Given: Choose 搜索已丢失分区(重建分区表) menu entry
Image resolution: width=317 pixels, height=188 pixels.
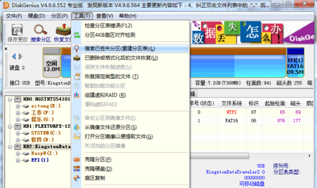Looking at the screenshot, I should tap(130, 49).
